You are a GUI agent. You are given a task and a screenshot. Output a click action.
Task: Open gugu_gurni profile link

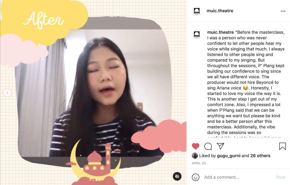[x=229, y=156]
